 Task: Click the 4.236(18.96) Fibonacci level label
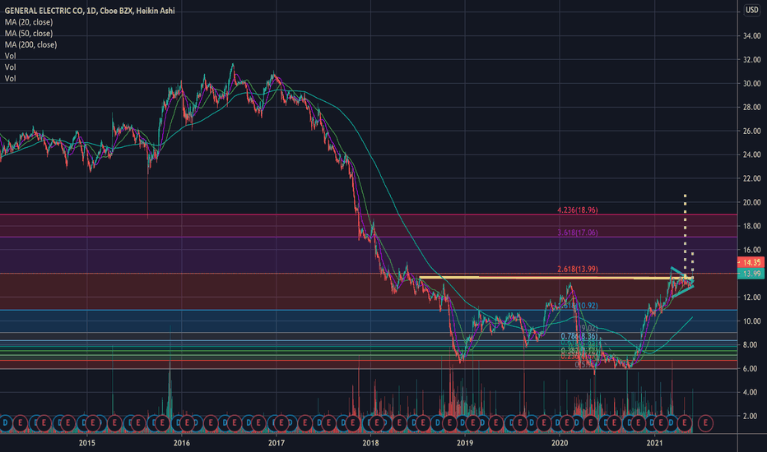577,210
